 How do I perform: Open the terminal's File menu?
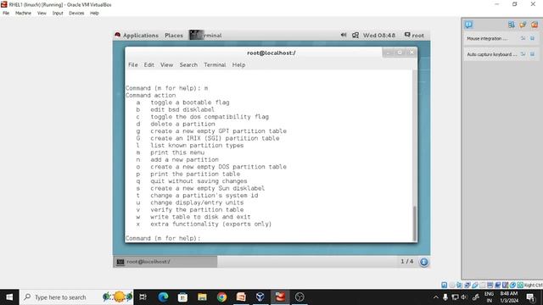(133, 64)
